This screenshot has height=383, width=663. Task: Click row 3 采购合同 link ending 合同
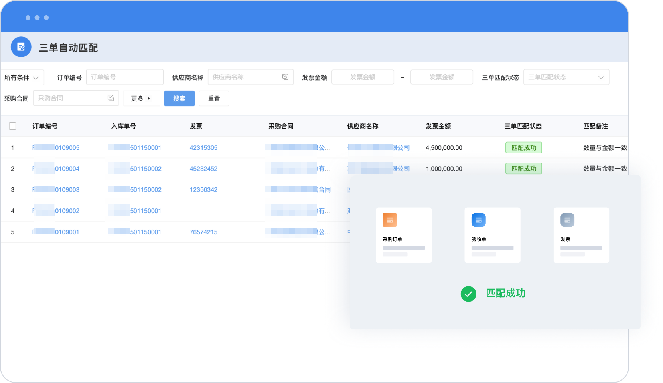click(298, 190)
